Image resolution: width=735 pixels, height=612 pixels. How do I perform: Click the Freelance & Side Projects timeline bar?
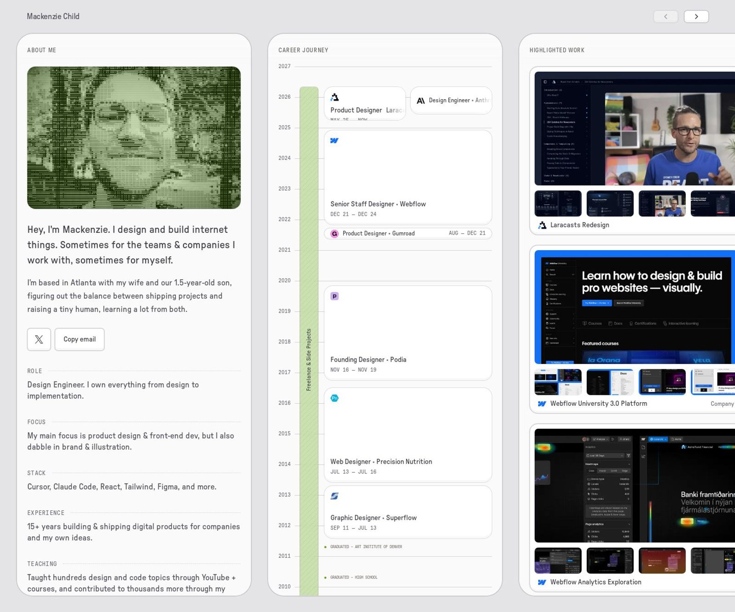tap(309, 341)
